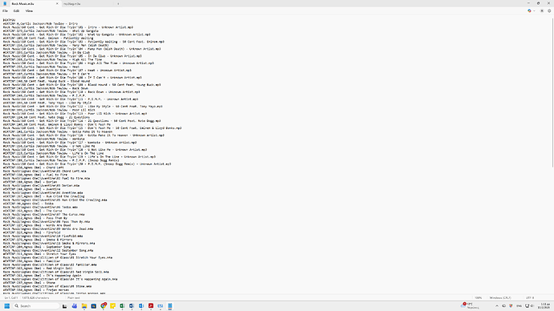Click the Intro - Unknown Artist.mp3 path line
The image size is (554, 311).
click(x=67, y=27)
